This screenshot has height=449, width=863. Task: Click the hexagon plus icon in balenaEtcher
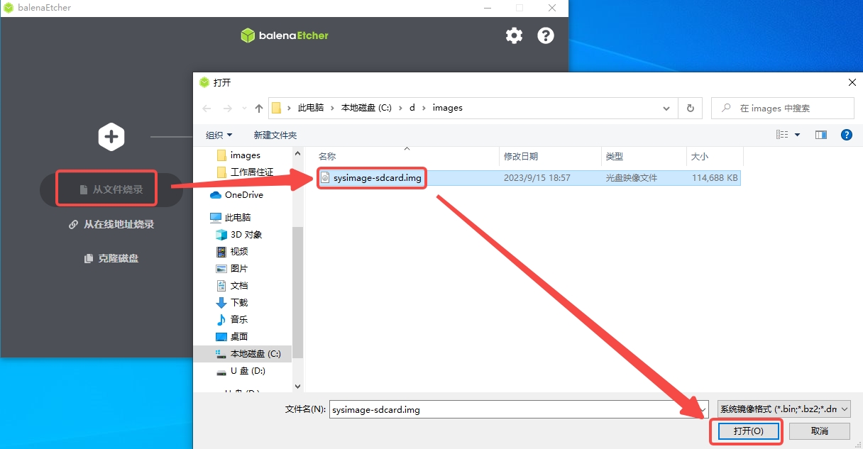[111, 136]
